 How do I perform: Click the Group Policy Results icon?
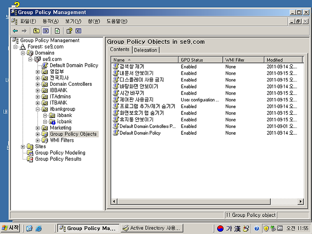pos(30,159)
